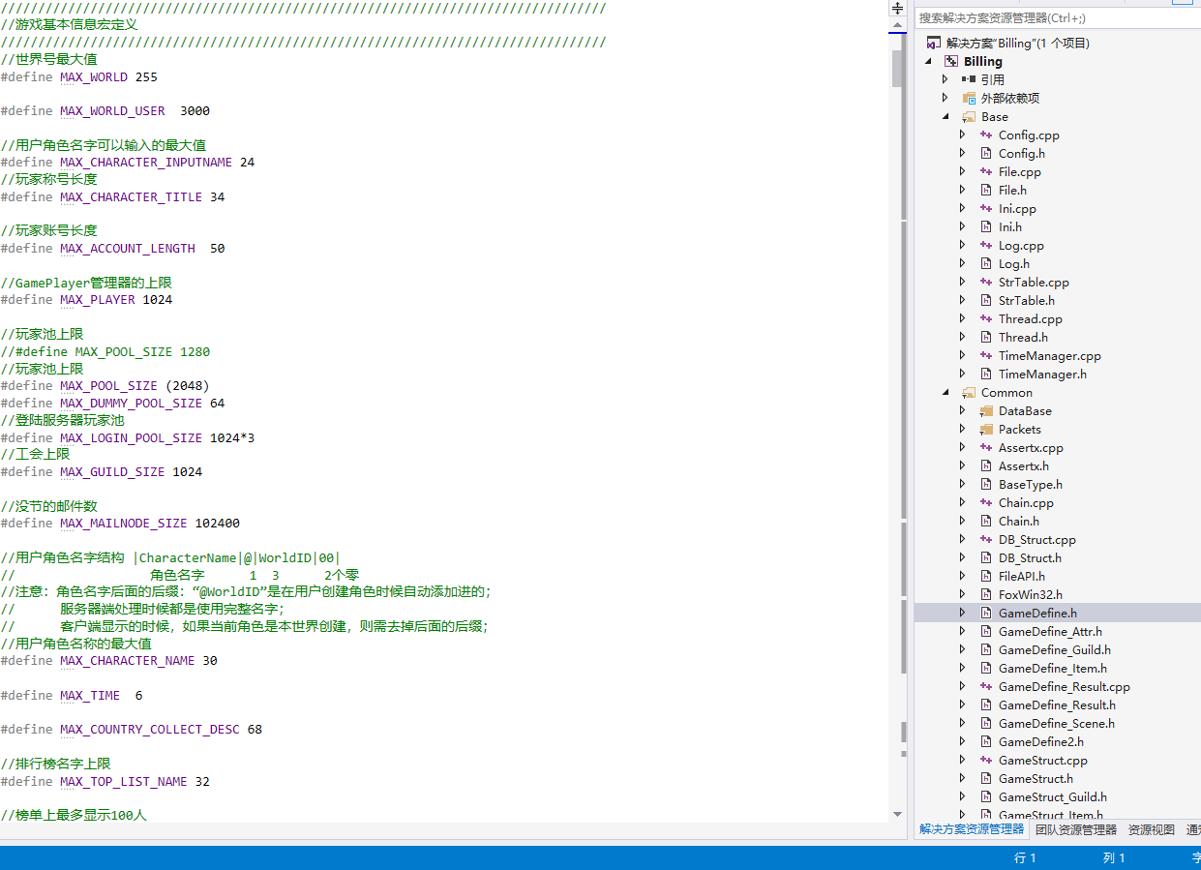Open the 资源视图 tab

pos(1151,829)
